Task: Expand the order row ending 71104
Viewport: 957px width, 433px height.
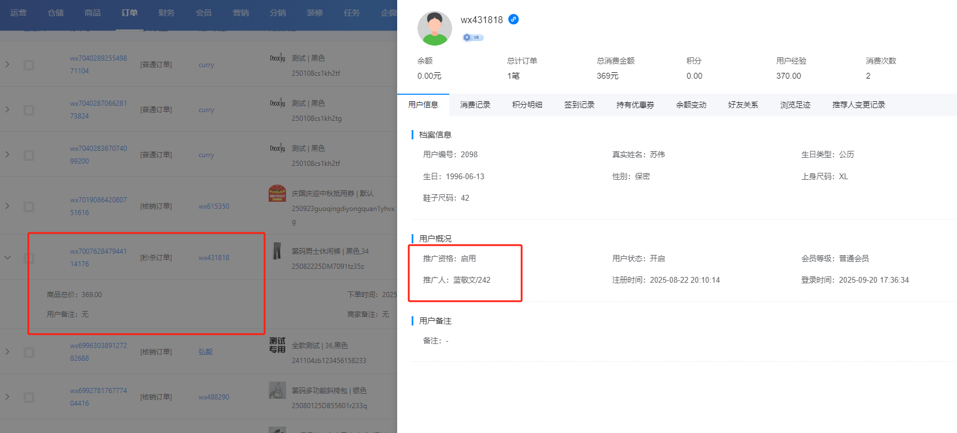Action: [x=8, y=64]
